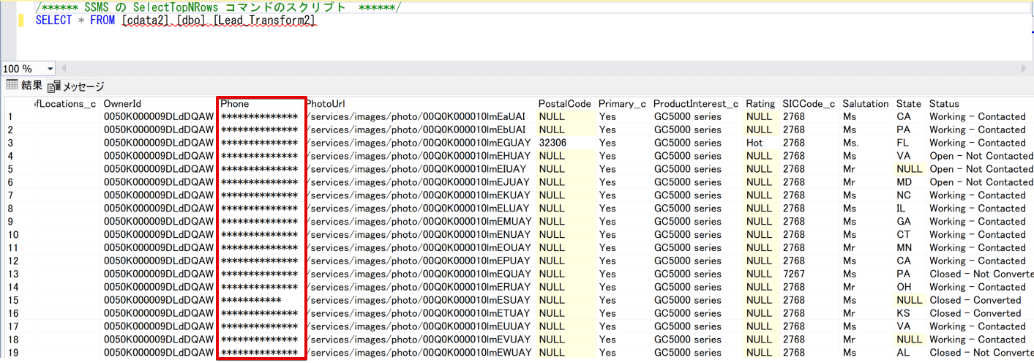Switch to the 結果 results tab
Viewport: 1034px width, 363px height.
coord(24,86)
